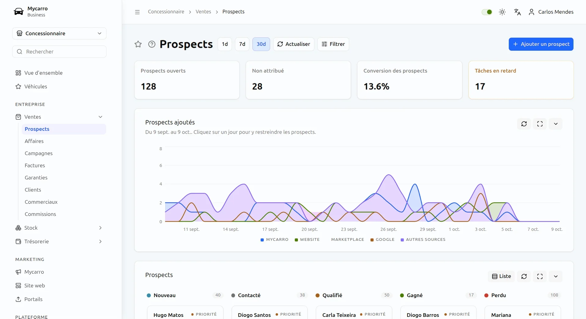Image resolution: width=586 pixels, height=319 pixels.
Task: Open Carlos Mendes user profile
Action: pyautogui.click(x=551, y=12)
